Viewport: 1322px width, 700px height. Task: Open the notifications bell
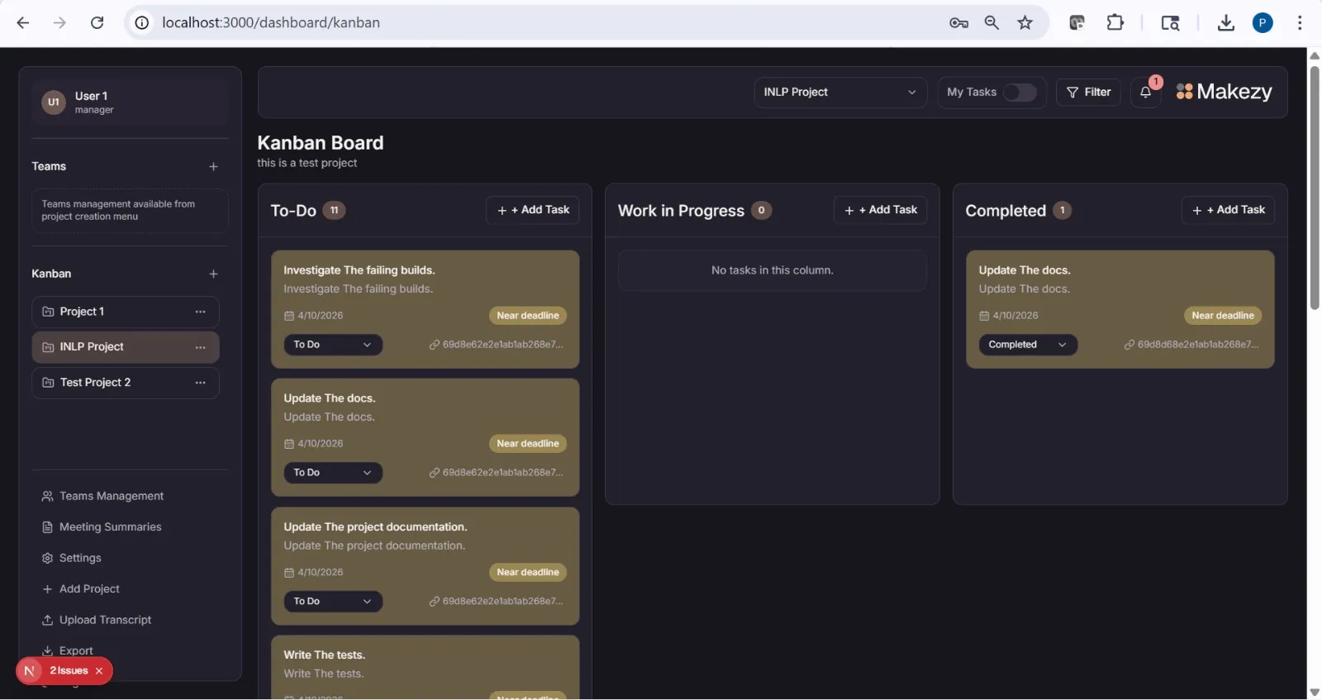coord(1145,93)
